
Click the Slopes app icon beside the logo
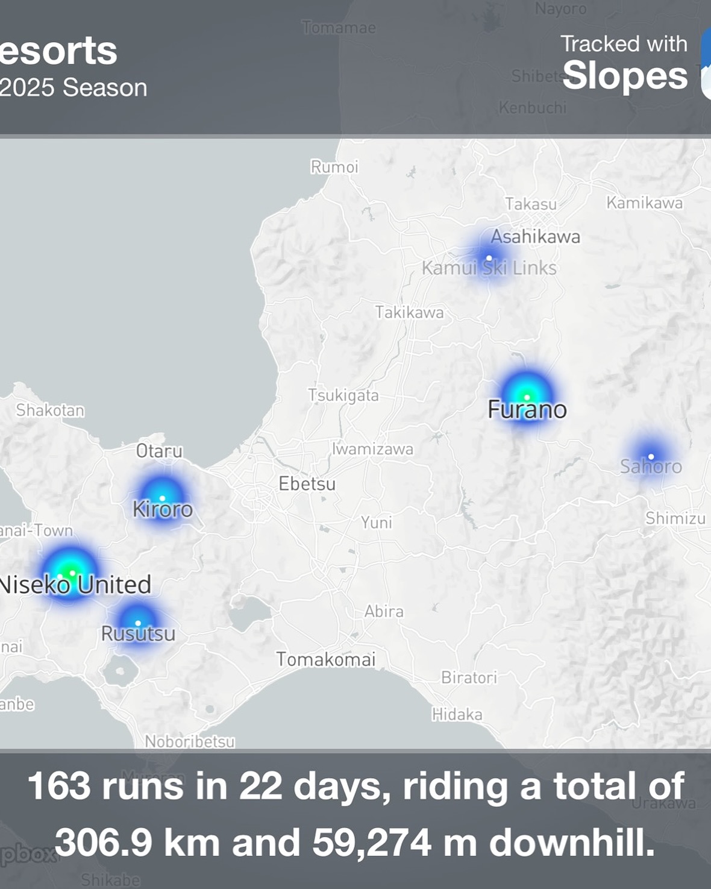706,63
